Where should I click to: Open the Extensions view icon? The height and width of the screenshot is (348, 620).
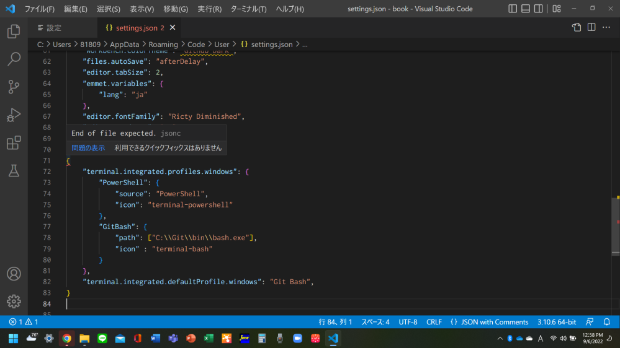(14, 143)
